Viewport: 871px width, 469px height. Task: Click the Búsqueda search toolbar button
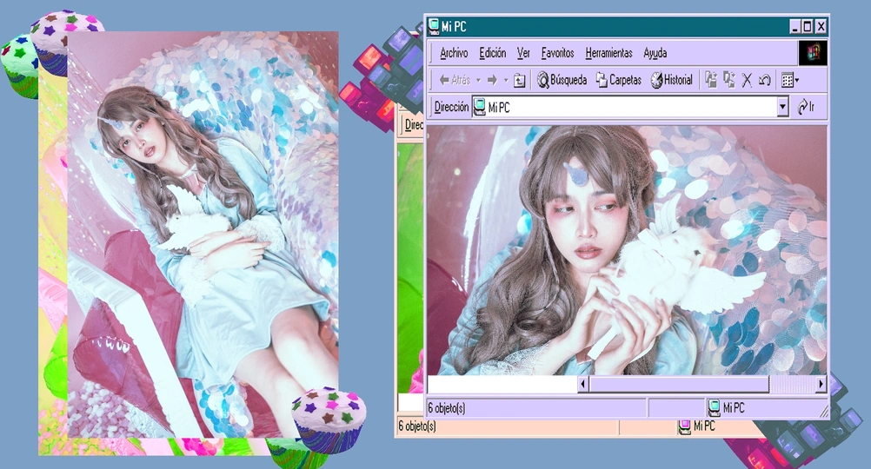click(562, 80)
